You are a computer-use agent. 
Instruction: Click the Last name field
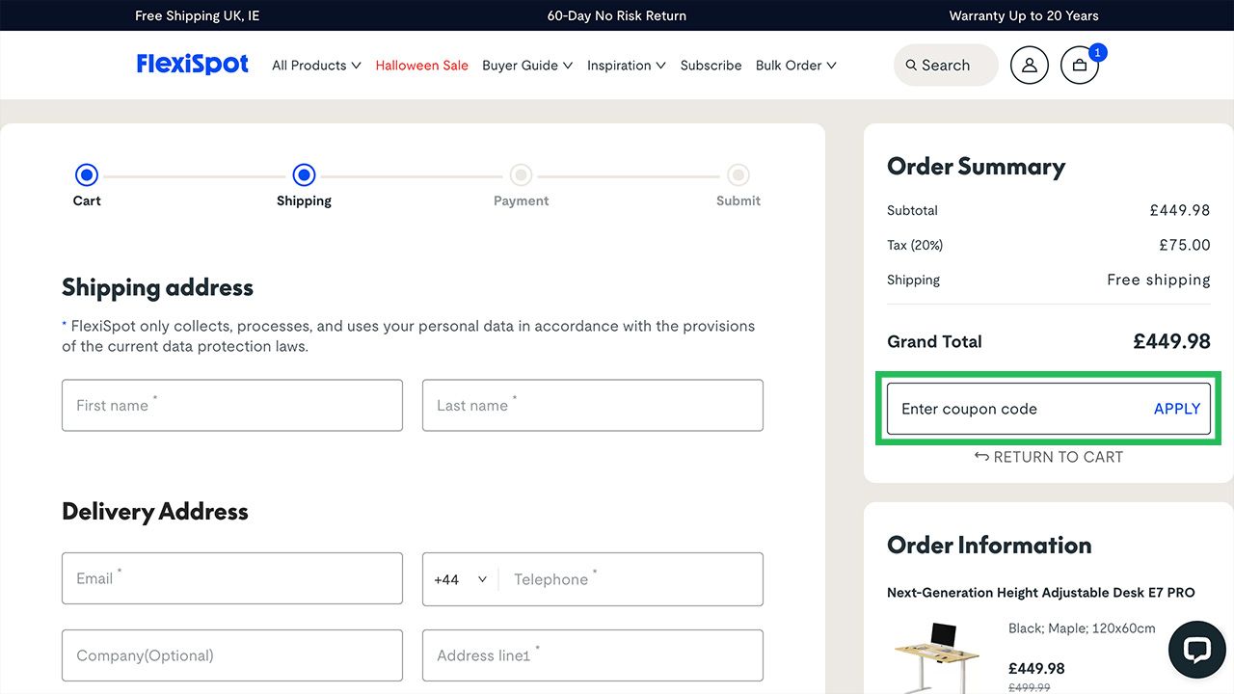pos(593,405)
